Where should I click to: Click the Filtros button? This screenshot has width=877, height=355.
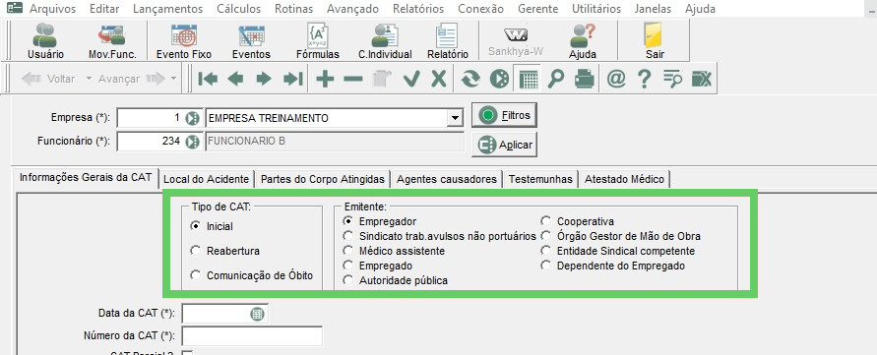click(505, 115)
